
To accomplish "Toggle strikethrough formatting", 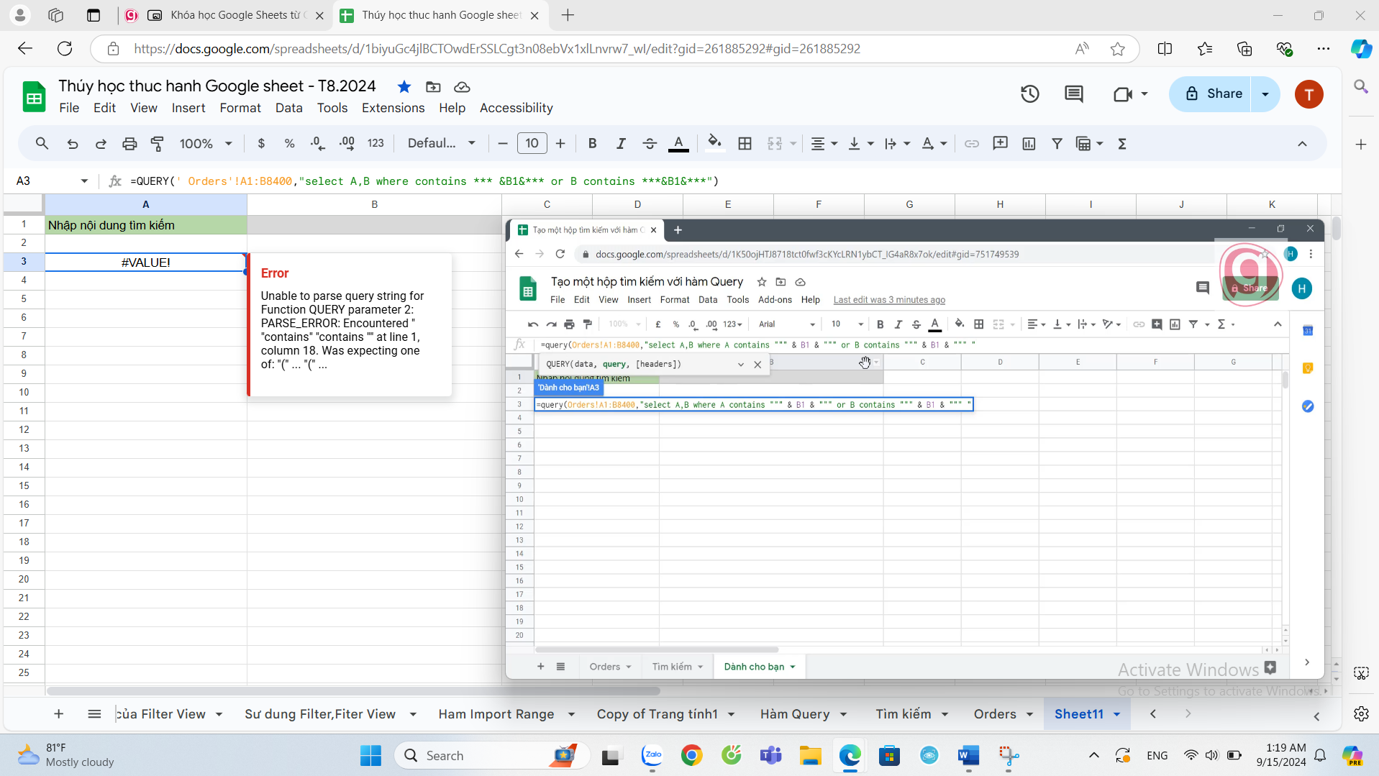I will click(649, 144).
